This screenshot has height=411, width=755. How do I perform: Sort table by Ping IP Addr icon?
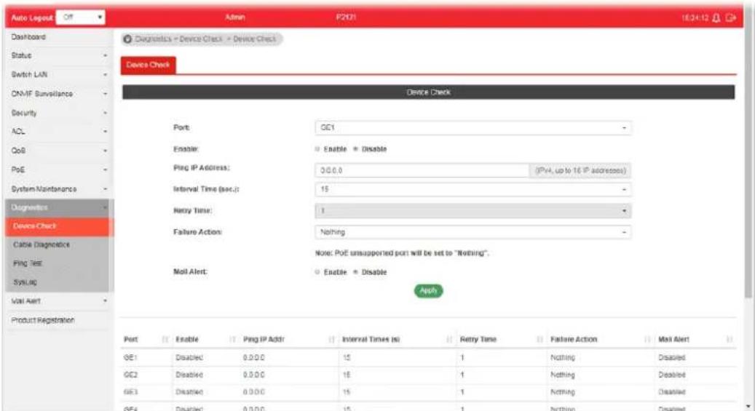[x=331, y=339]
